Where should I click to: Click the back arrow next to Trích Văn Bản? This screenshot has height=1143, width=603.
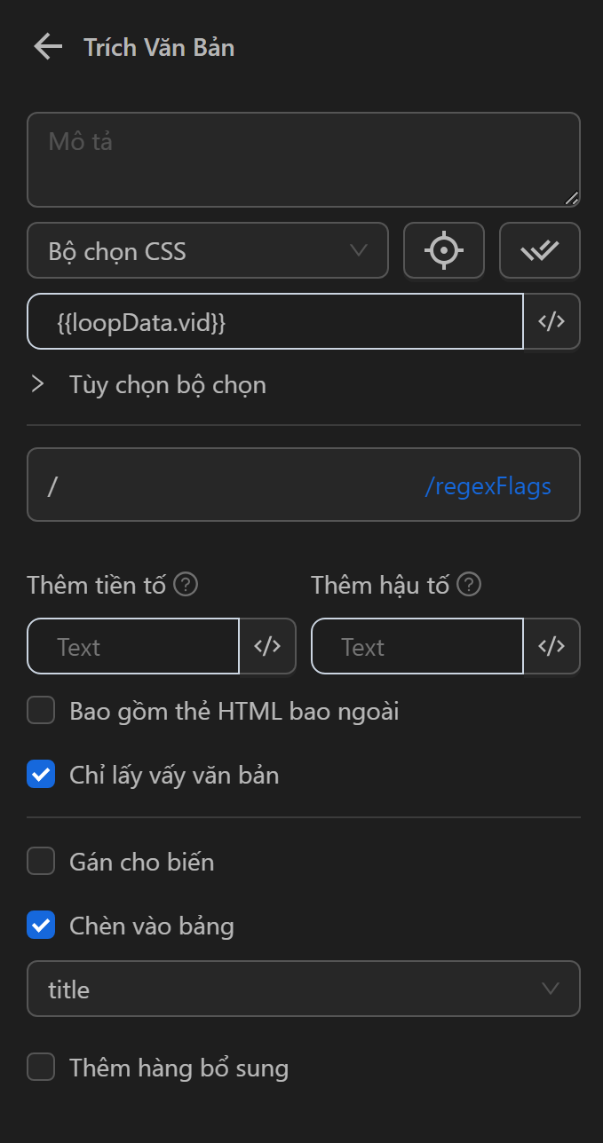tap(46, 47)
